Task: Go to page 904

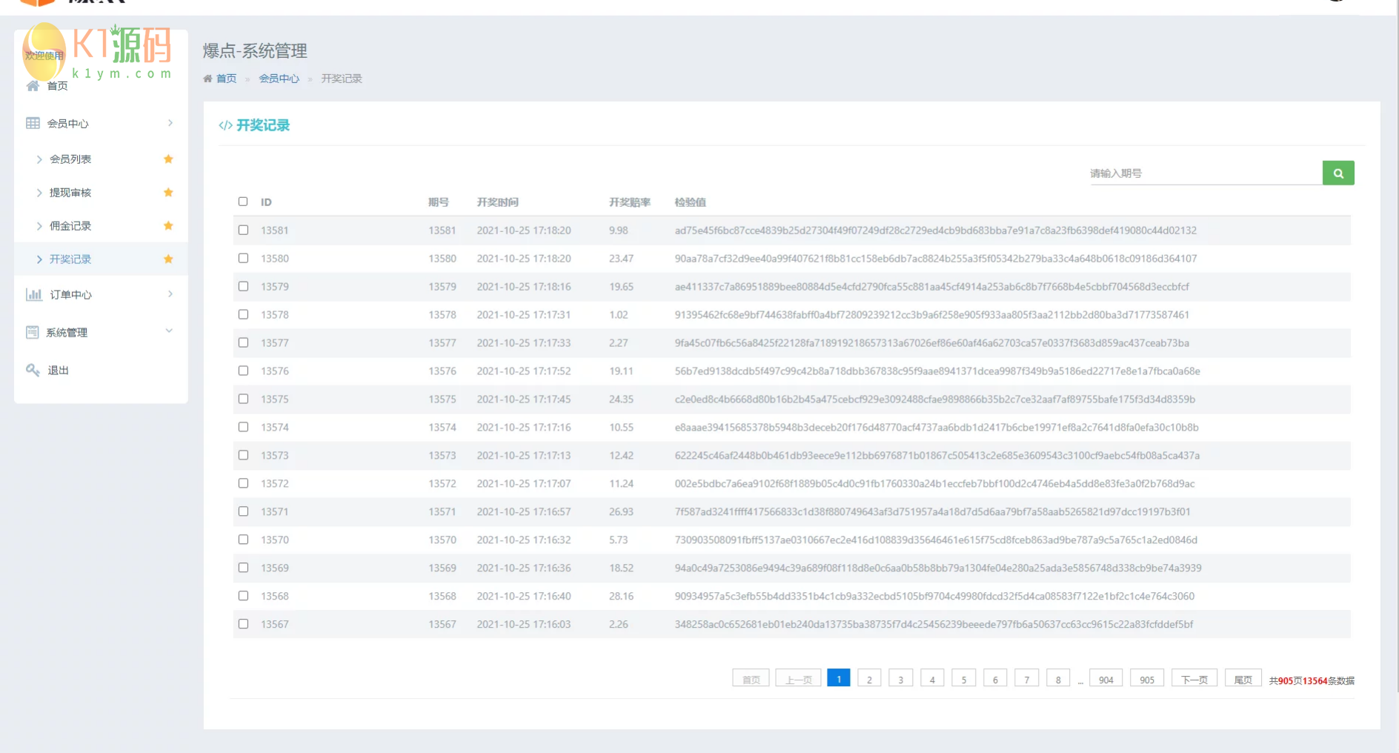Action: tap(1106, 679)
